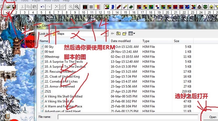This screenshot has height=121, width=218.
Task: Toggle the map grid display
Action: pyautogui.click(x=91, y=7)
